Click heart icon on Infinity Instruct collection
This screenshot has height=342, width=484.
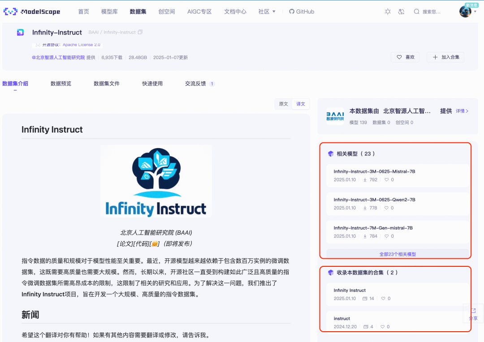(x=383, y=299)
